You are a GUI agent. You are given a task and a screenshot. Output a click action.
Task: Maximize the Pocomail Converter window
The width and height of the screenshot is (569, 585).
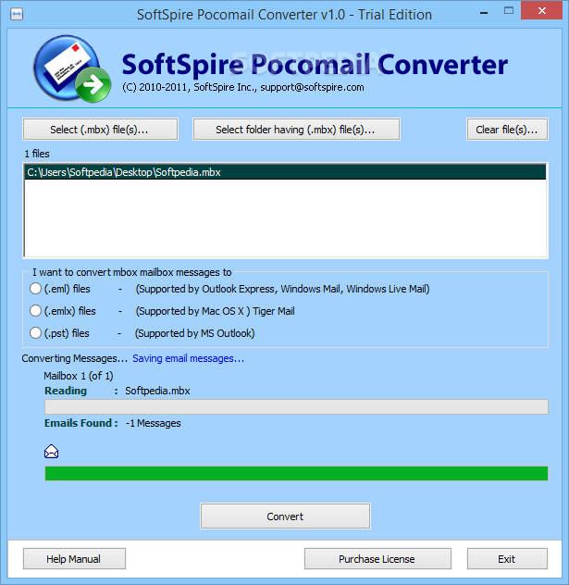[509, 10]
